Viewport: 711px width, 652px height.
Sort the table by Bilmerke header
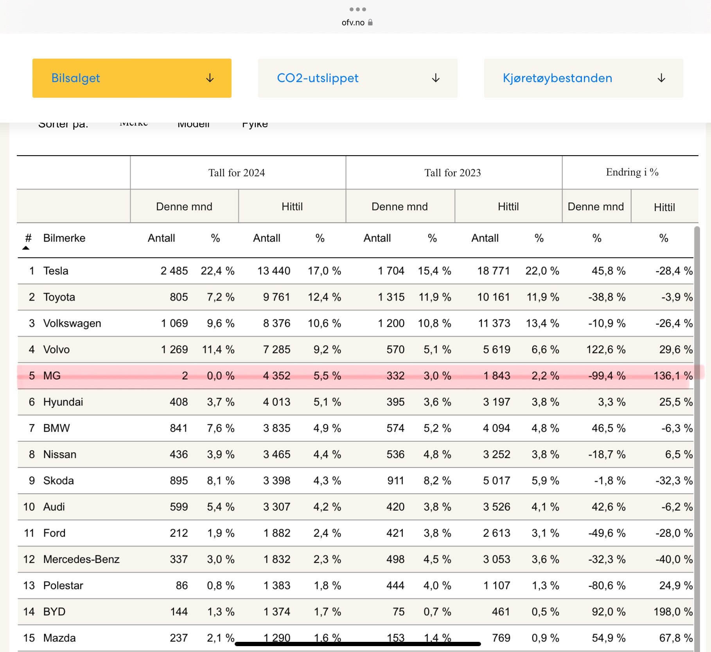click(64, 238)
